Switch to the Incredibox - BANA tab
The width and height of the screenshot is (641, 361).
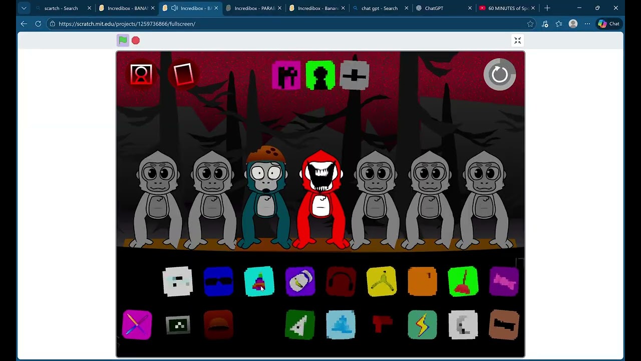coord(127,8)
